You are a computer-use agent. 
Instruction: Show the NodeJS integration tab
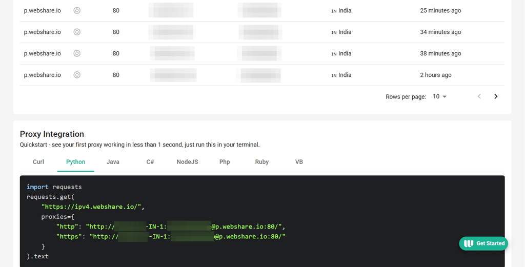point(188,162)
